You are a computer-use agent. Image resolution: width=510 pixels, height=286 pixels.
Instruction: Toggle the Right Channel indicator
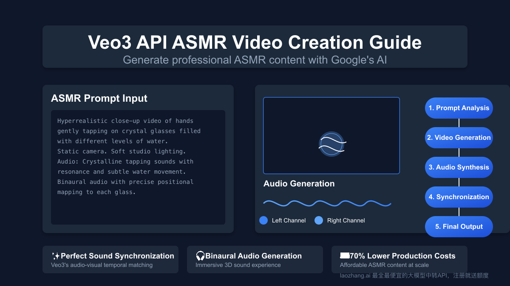[319, 220]
